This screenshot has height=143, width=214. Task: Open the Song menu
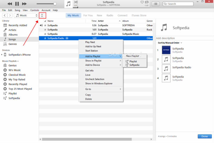tap(17, 10)
